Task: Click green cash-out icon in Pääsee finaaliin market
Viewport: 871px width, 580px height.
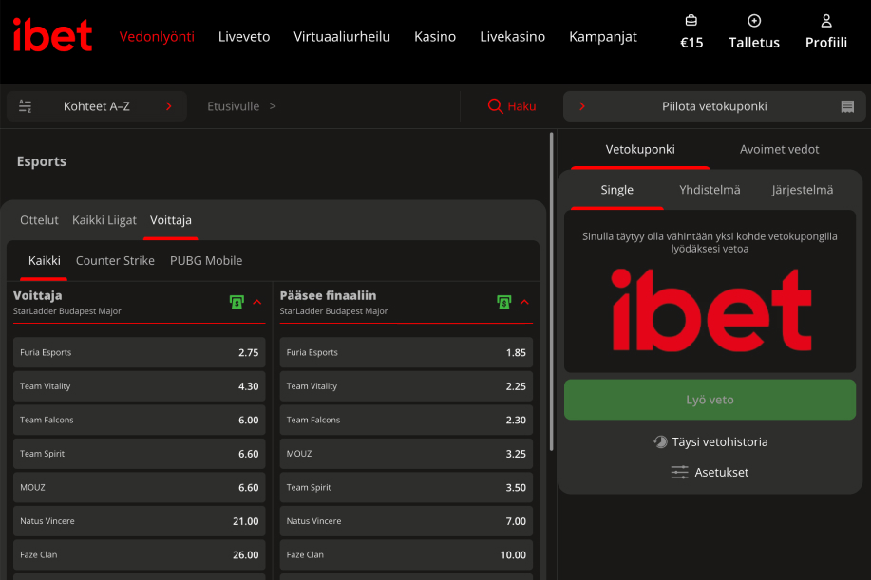Action: coord(504,302)
